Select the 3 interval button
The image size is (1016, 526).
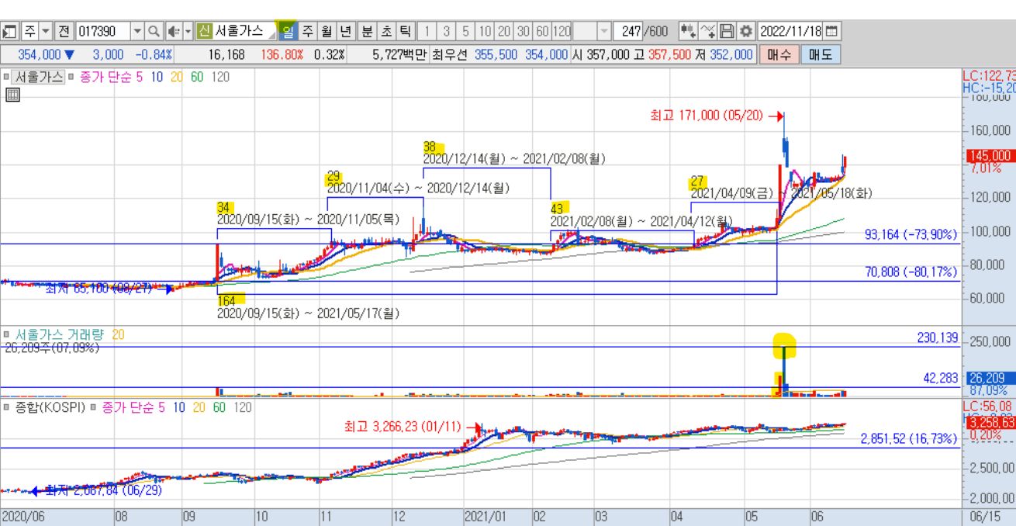(x=446, y=31)
